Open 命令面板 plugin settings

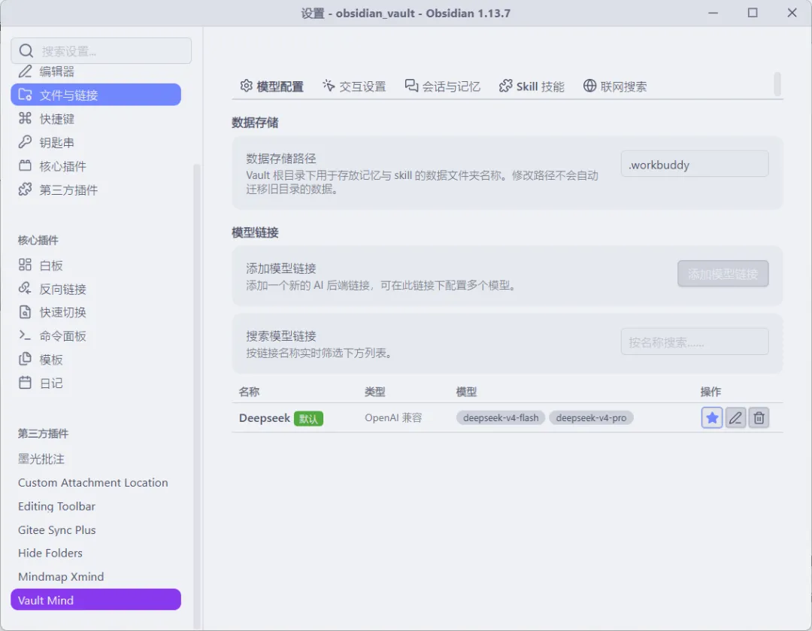coord(95,335)
